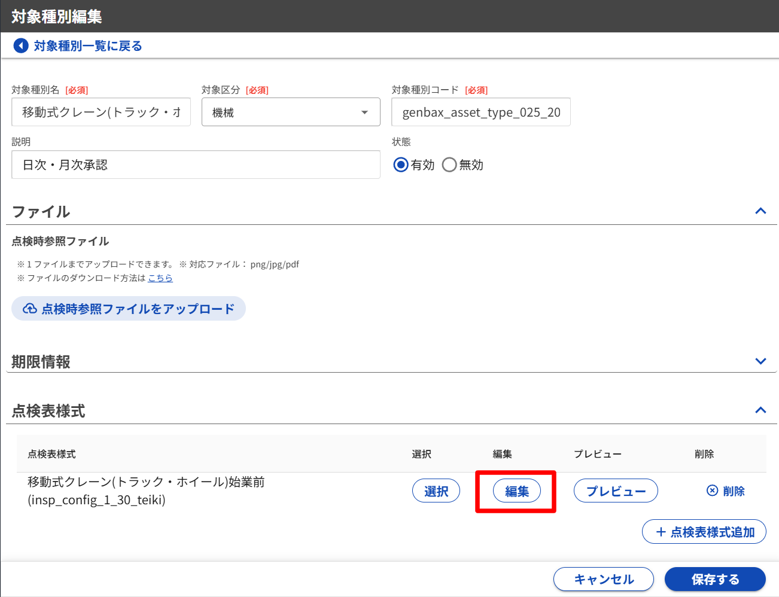Click the cloud upload icon

pyautogui.click(x=30, y=309)
